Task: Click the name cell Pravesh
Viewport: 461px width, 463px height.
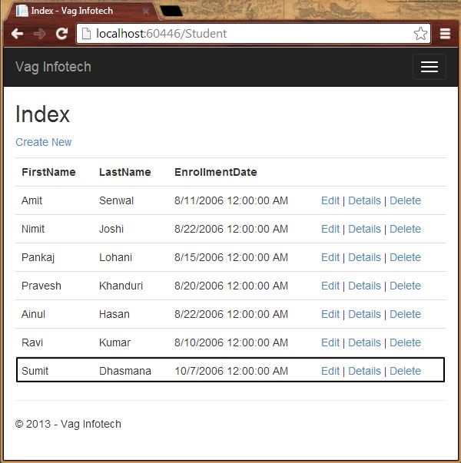Action: coord(41,286)
